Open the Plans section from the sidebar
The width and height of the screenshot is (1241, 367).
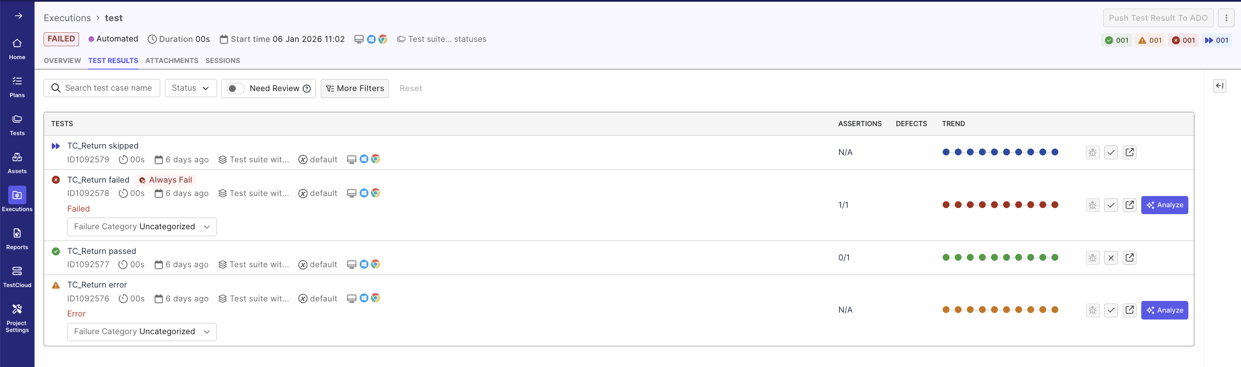[x=17, y=87]
